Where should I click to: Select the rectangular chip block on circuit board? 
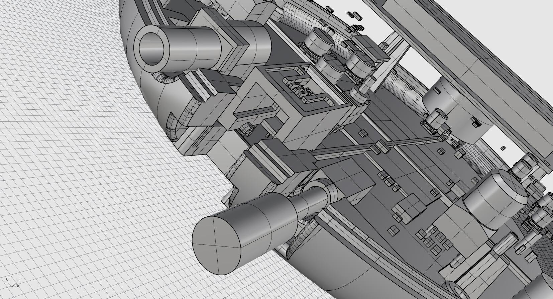point(410,207)
